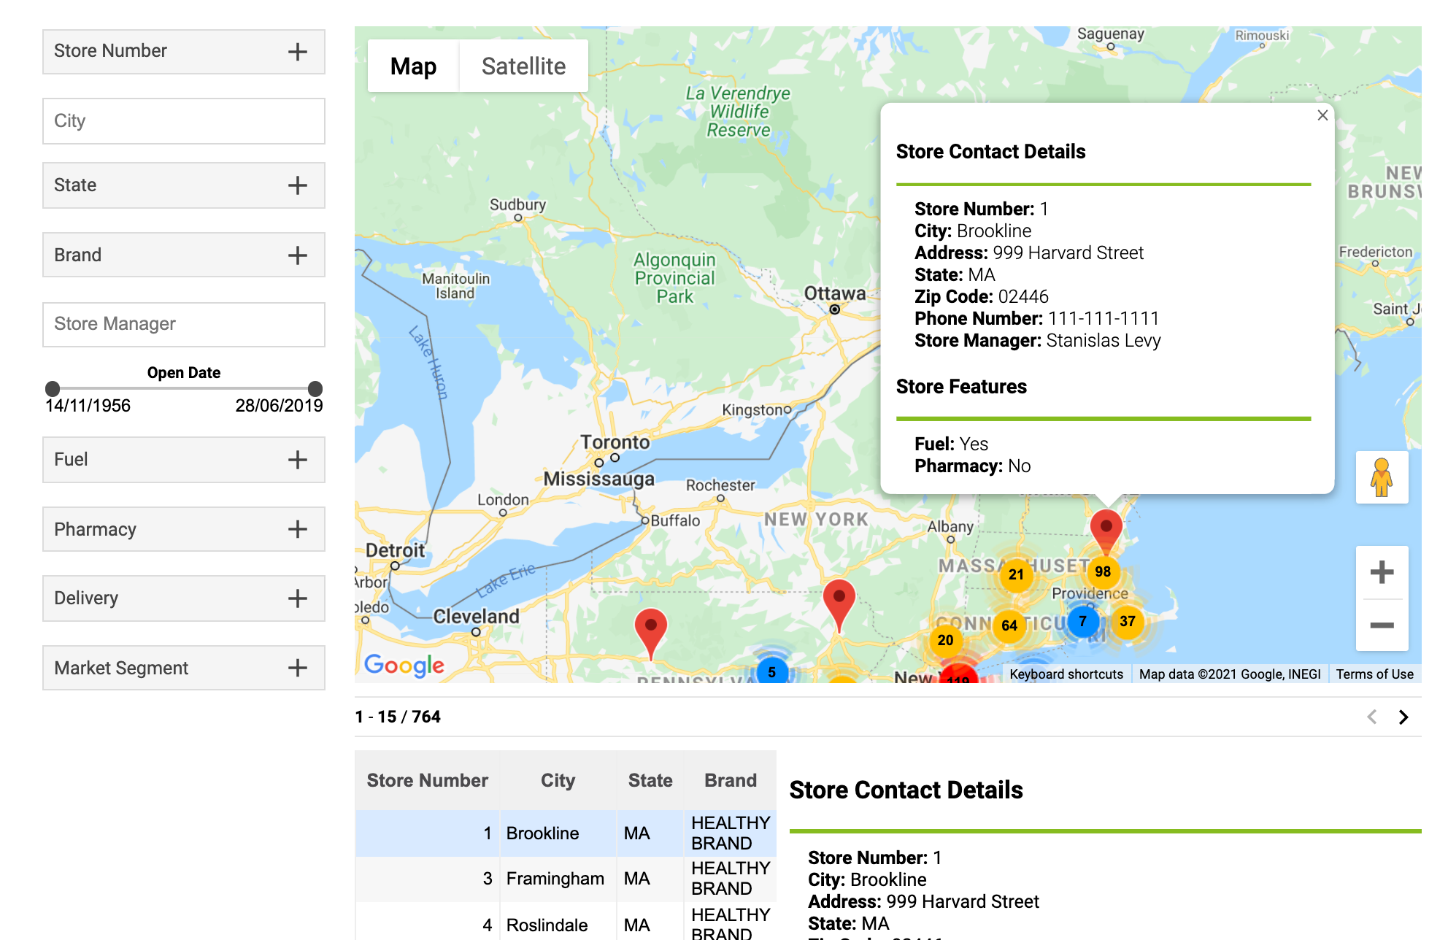
Task: Click the cluster marker labeled 98
Action: coord(1103,571)
